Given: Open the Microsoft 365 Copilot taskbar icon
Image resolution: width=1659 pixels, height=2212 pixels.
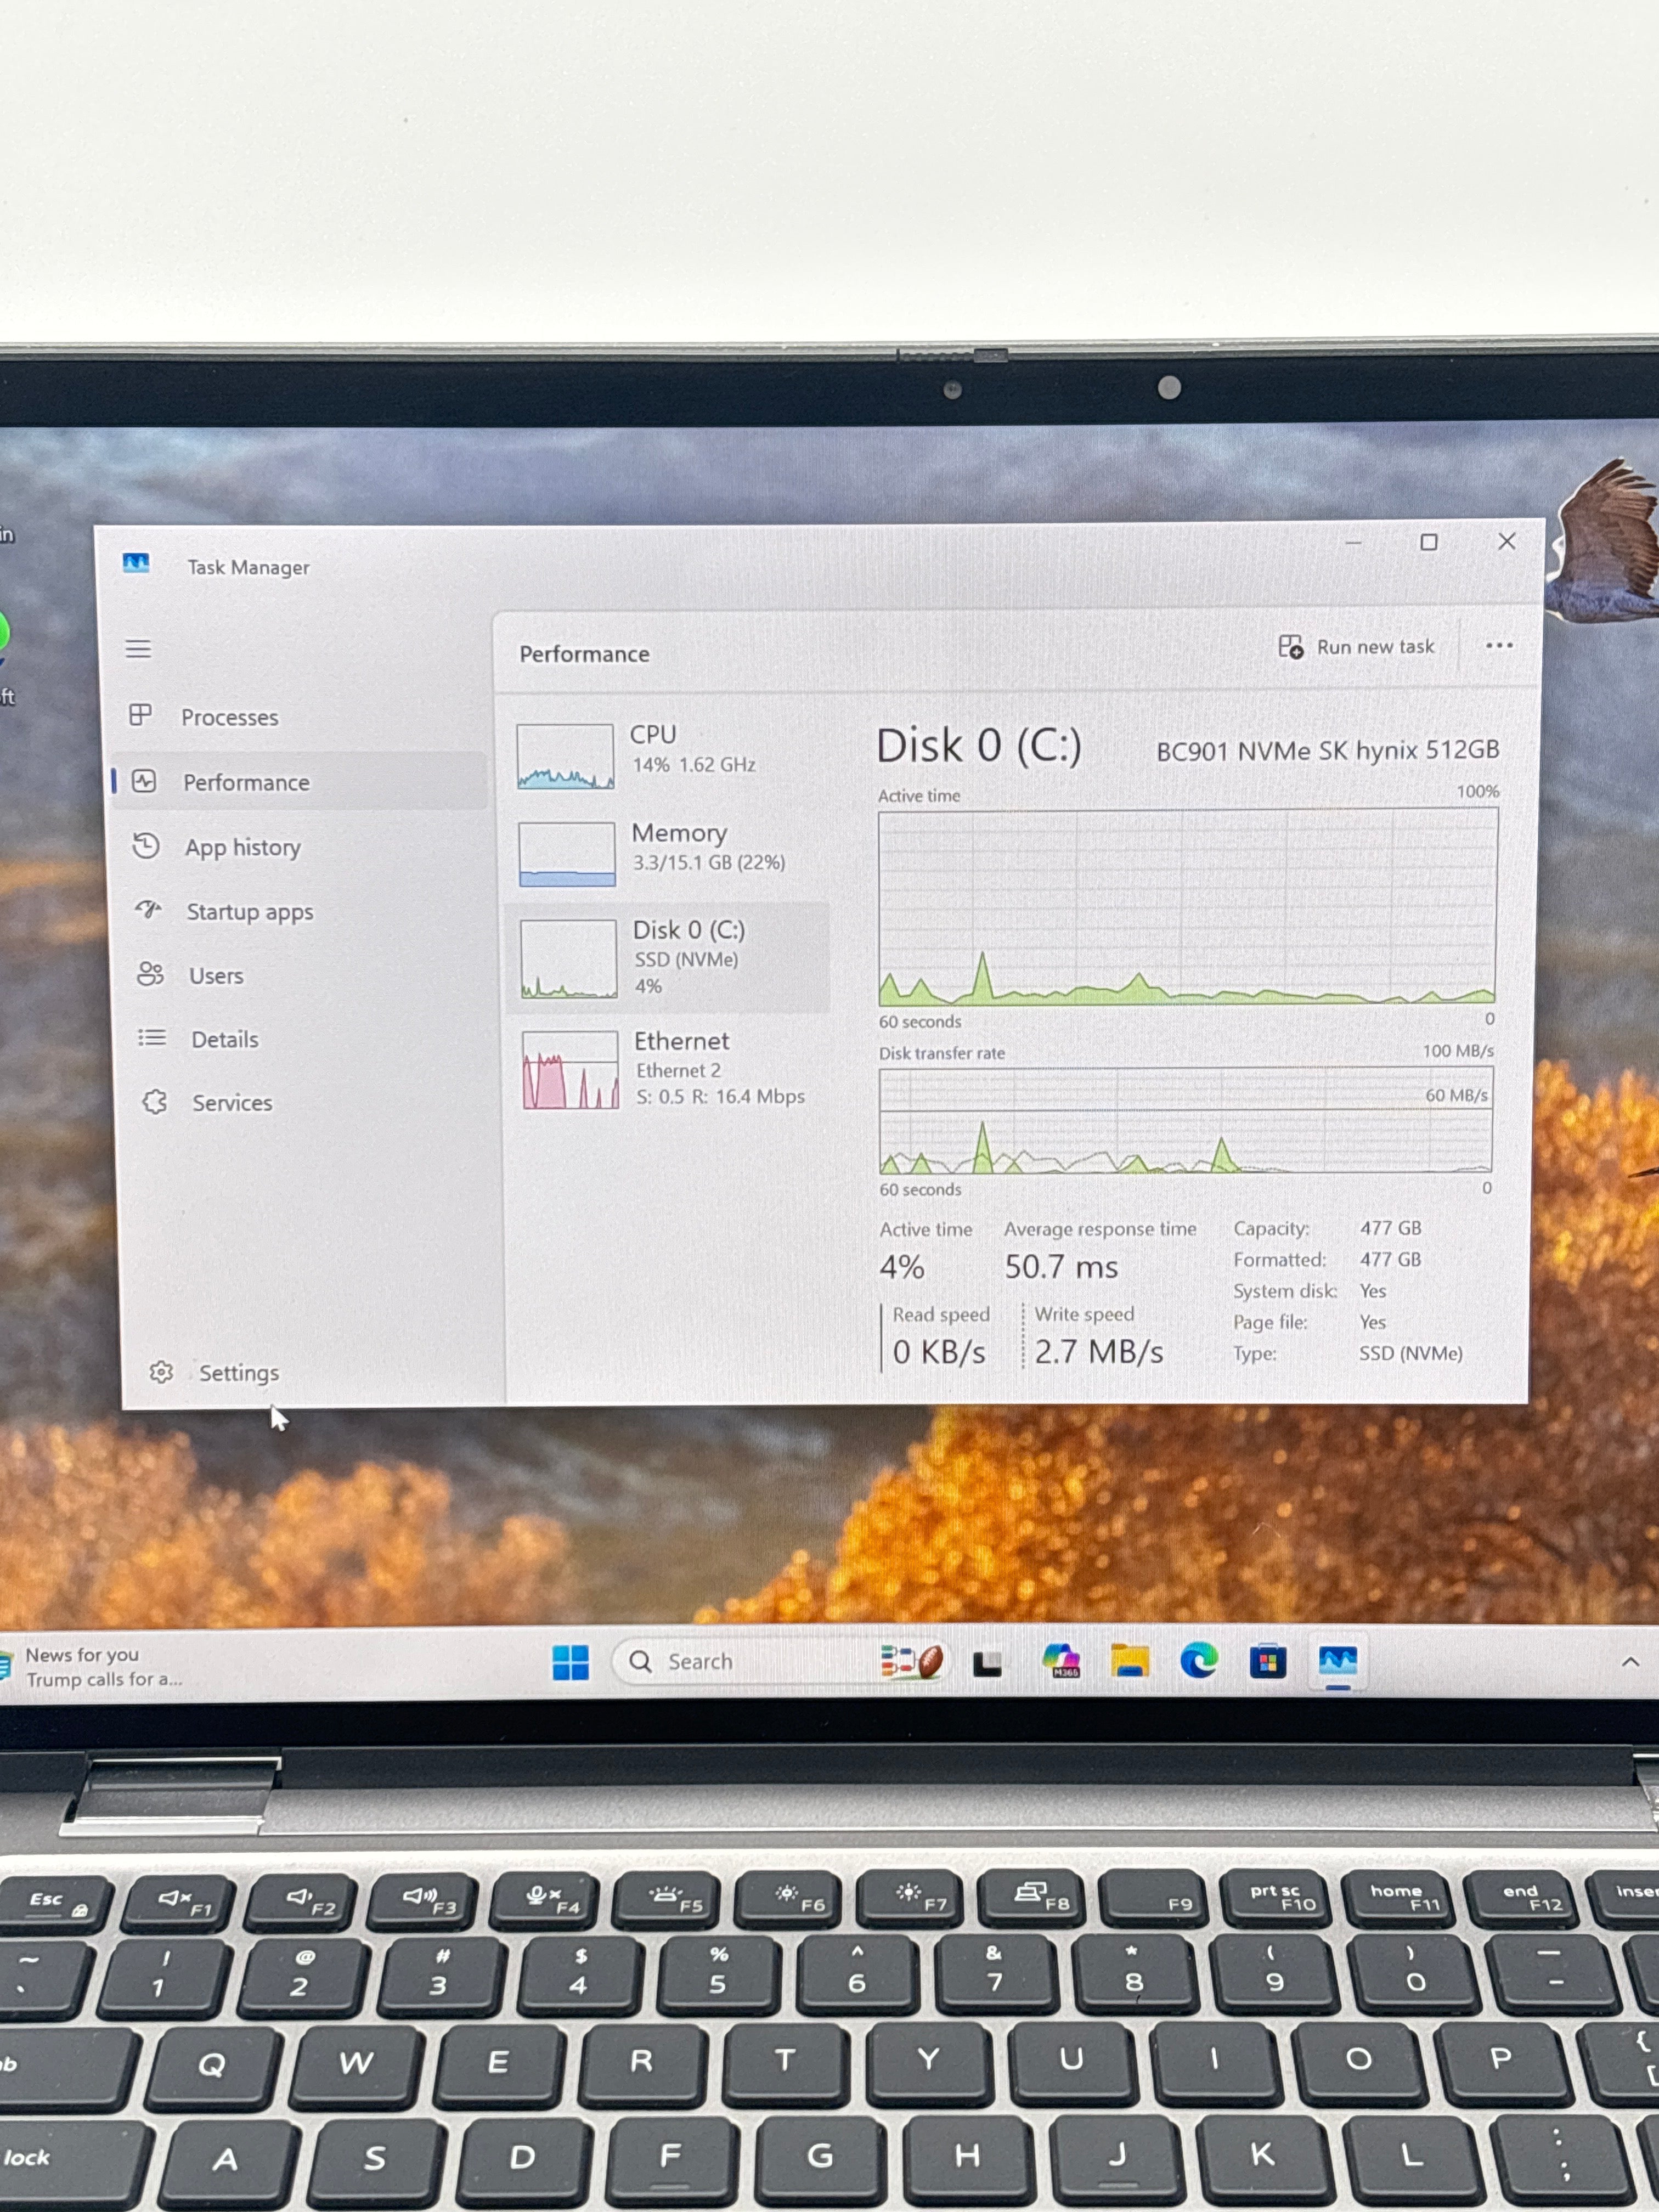Looking at the screenshot, I should click(1061, 1661).
